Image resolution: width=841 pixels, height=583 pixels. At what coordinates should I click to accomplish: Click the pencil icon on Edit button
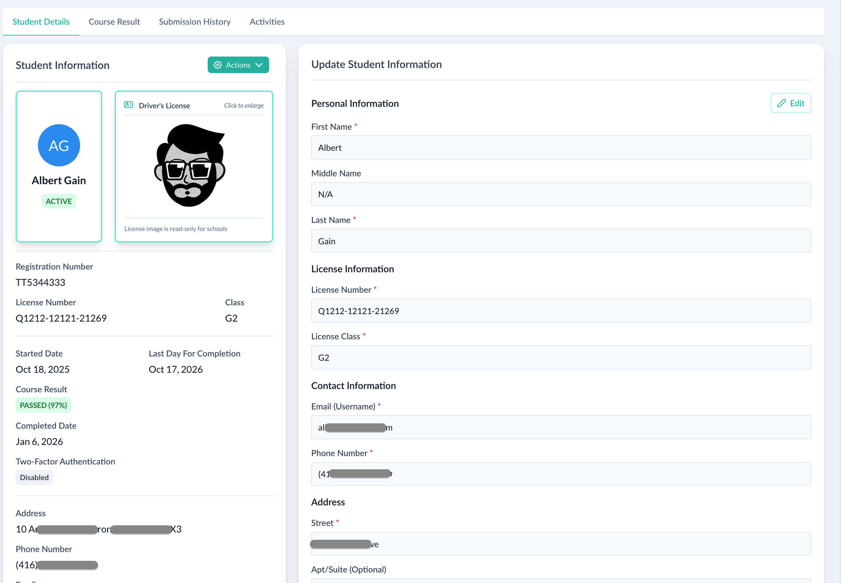tap(781, 103)
